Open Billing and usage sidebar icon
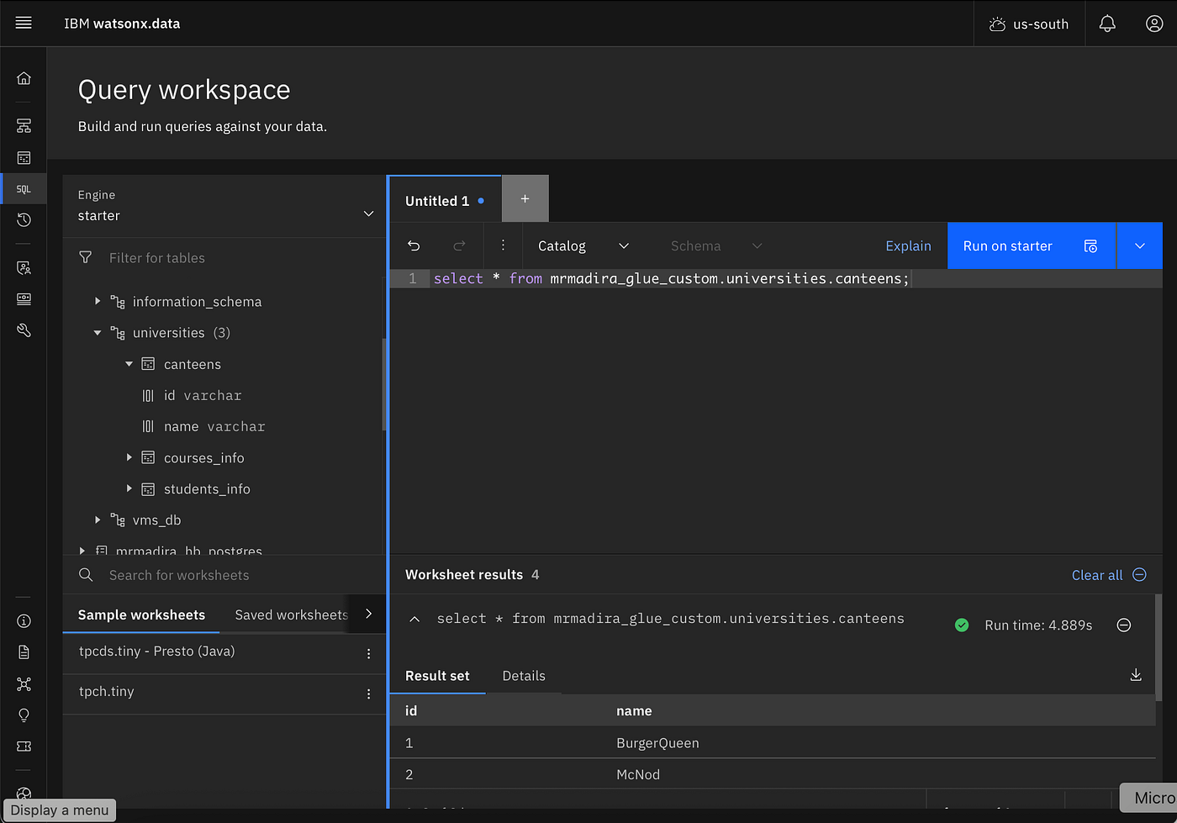 pyautogui.click(x=24, y=299)
